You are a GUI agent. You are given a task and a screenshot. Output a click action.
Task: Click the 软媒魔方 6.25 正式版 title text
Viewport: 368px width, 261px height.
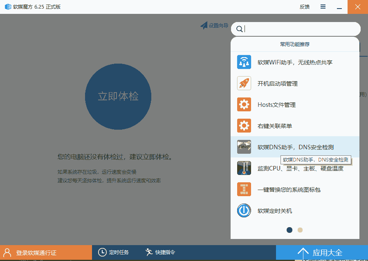click(x=37, y=7)
